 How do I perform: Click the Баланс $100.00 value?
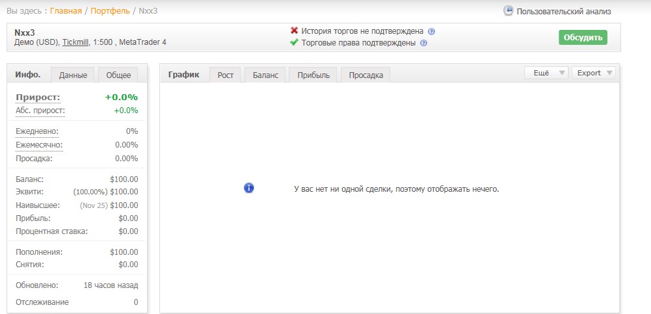[124, 179]
